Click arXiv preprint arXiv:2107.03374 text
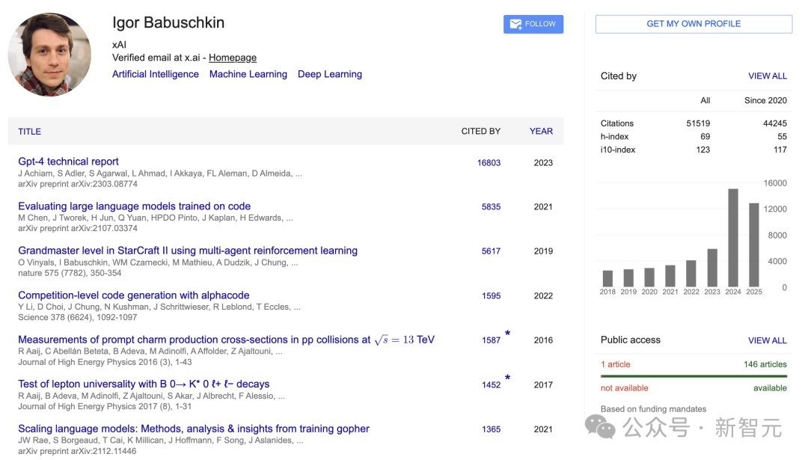The image size is (808, 460). click(x=78, y=228)
